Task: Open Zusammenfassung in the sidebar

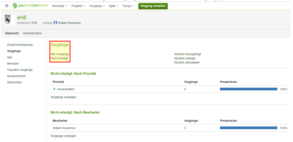Action: tap(20, 45)
